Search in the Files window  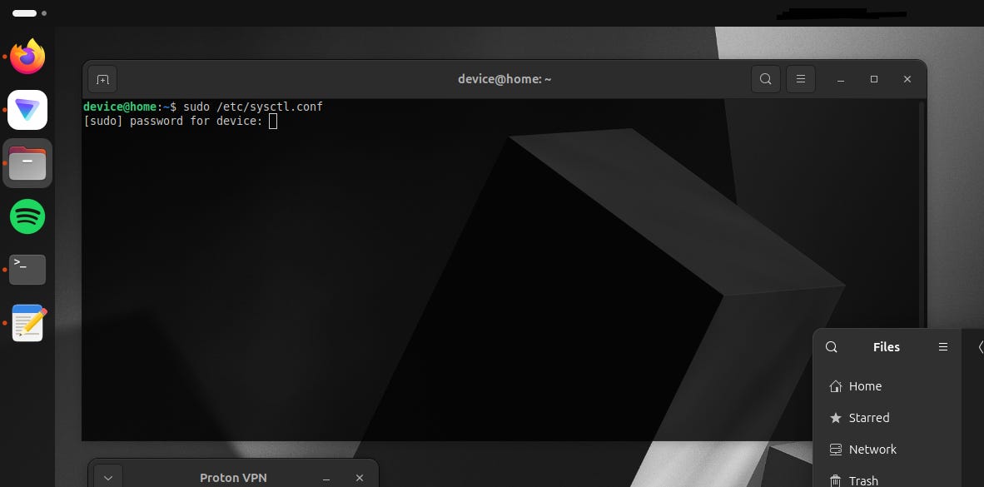coord(832,347)
